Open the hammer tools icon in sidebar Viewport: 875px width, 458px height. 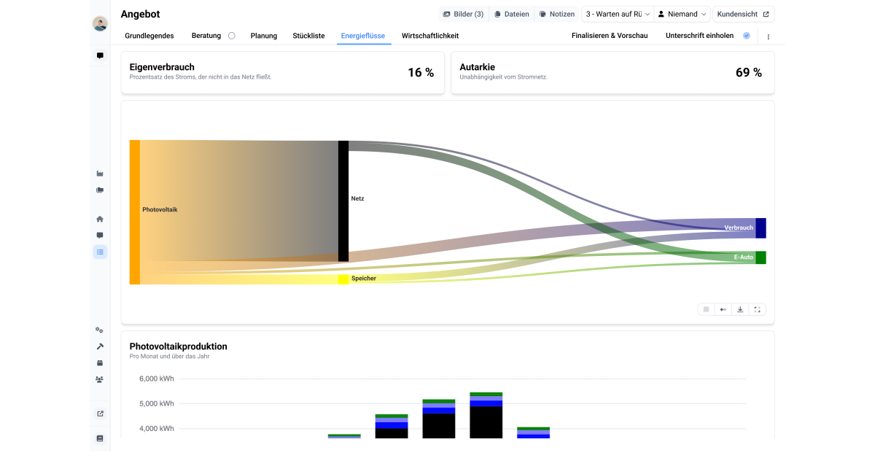pyautogui.click(x=100, y=346)
